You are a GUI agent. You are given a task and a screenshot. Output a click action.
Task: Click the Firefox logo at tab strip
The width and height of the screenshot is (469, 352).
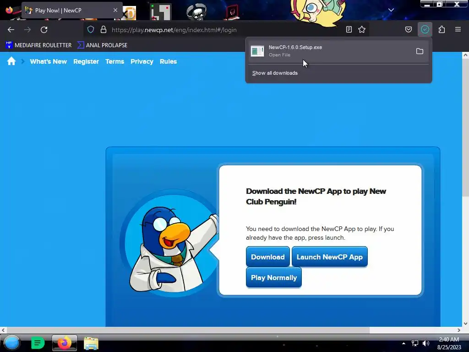click(9, 10)
